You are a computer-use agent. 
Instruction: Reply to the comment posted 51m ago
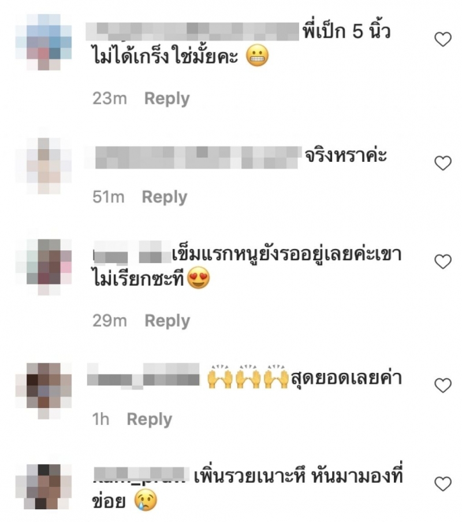coord(165,198)
